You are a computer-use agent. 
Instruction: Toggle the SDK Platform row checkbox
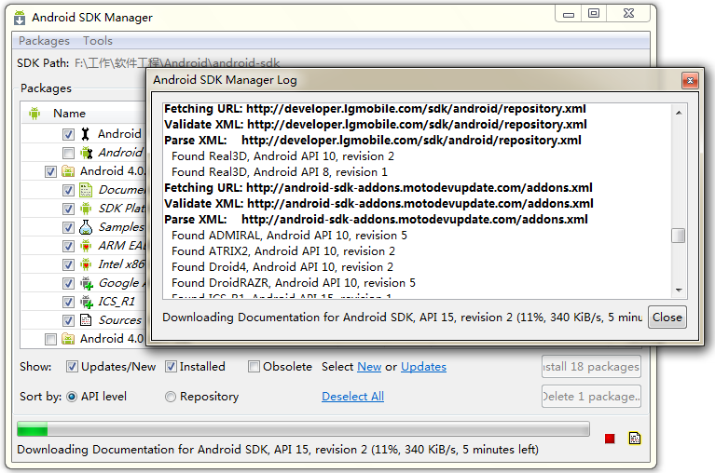(68, 209)
